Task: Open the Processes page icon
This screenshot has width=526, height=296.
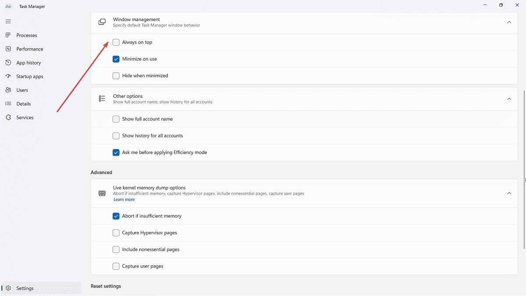Action: 8,35
